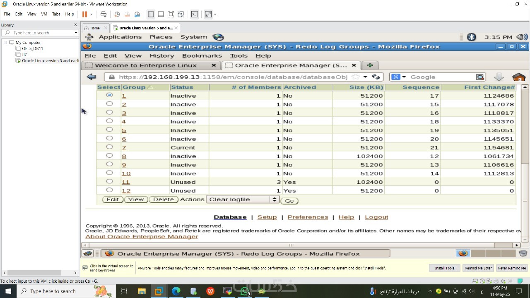Toggle the thumbnail bar view icon
This screenshot has width=530, height=298.
[161, 14]
